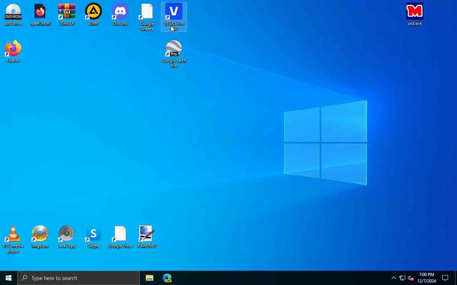
Task: Select the Firefox shortcut icon
Action: click(x=13, y=52)
